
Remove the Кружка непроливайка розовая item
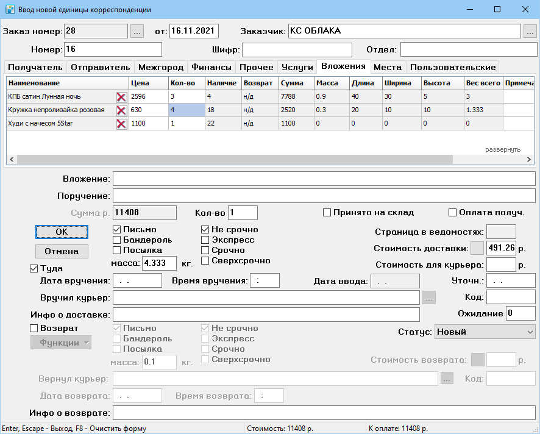pos(121,110)
